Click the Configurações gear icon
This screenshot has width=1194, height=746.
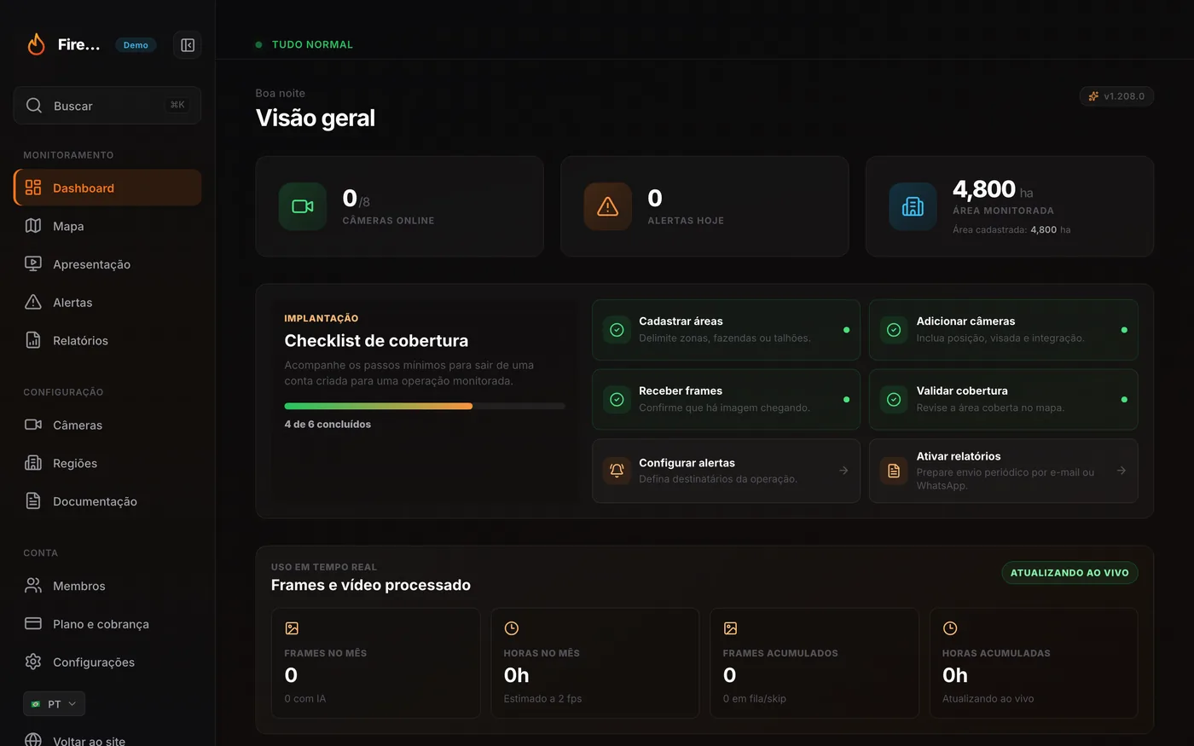pyautogui.click(x=33, y=662)
